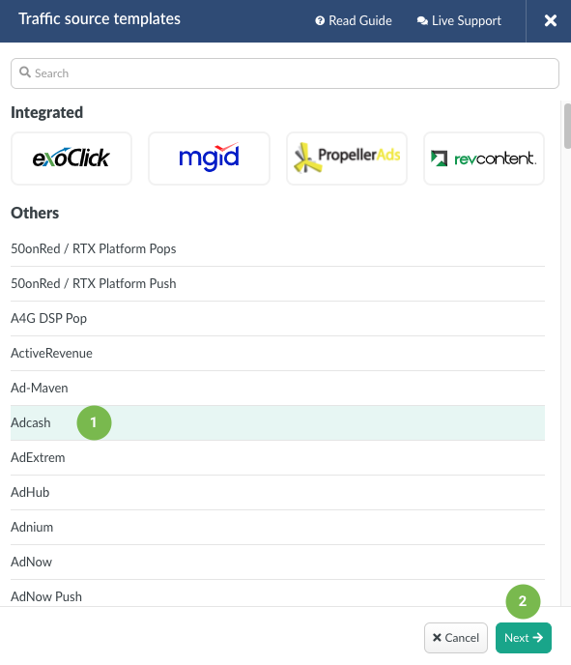Click the magnifier icon in search box
The height and width of the screenshot is (665, 571).
[x=25, y=72]
